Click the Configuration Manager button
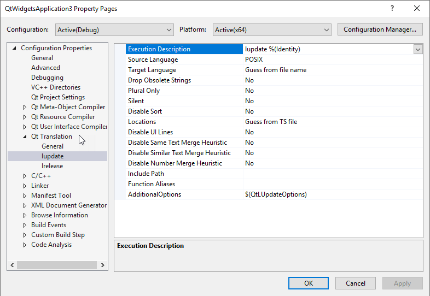 coord(380,29)
